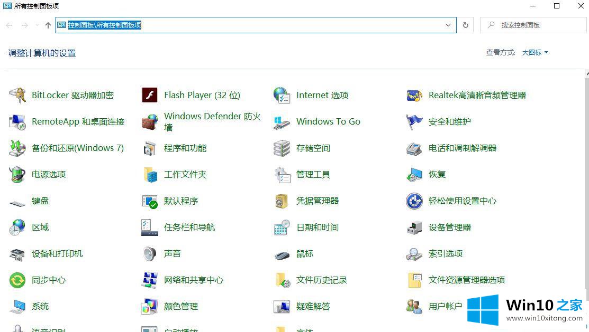Image resolution: width=589 pixels, height=332 pixels.
Task: Click the 查看方式: label text
Action: pos(501,52)
